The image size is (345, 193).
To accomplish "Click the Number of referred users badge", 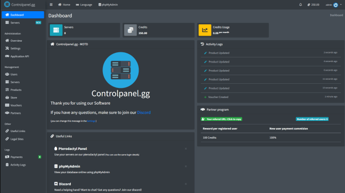I will [x=312, y=119].
